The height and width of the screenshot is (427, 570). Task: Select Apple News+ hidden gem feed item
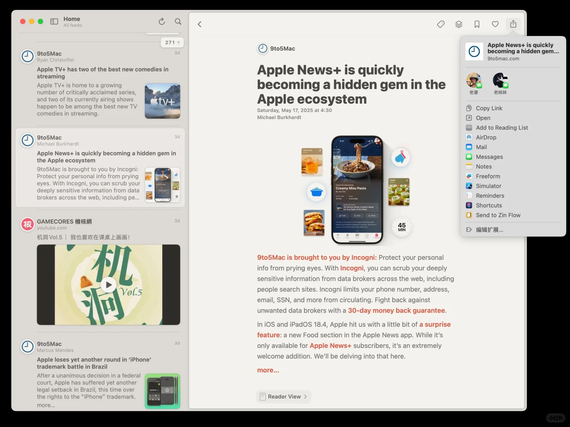(100, 168)
